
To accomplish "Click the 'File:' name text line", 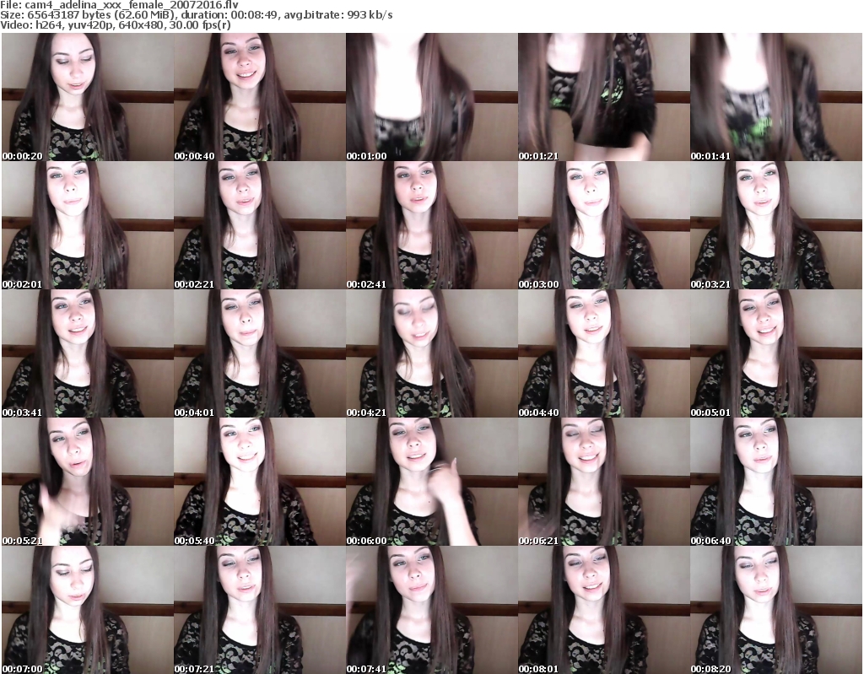I will tap(120, 5).
